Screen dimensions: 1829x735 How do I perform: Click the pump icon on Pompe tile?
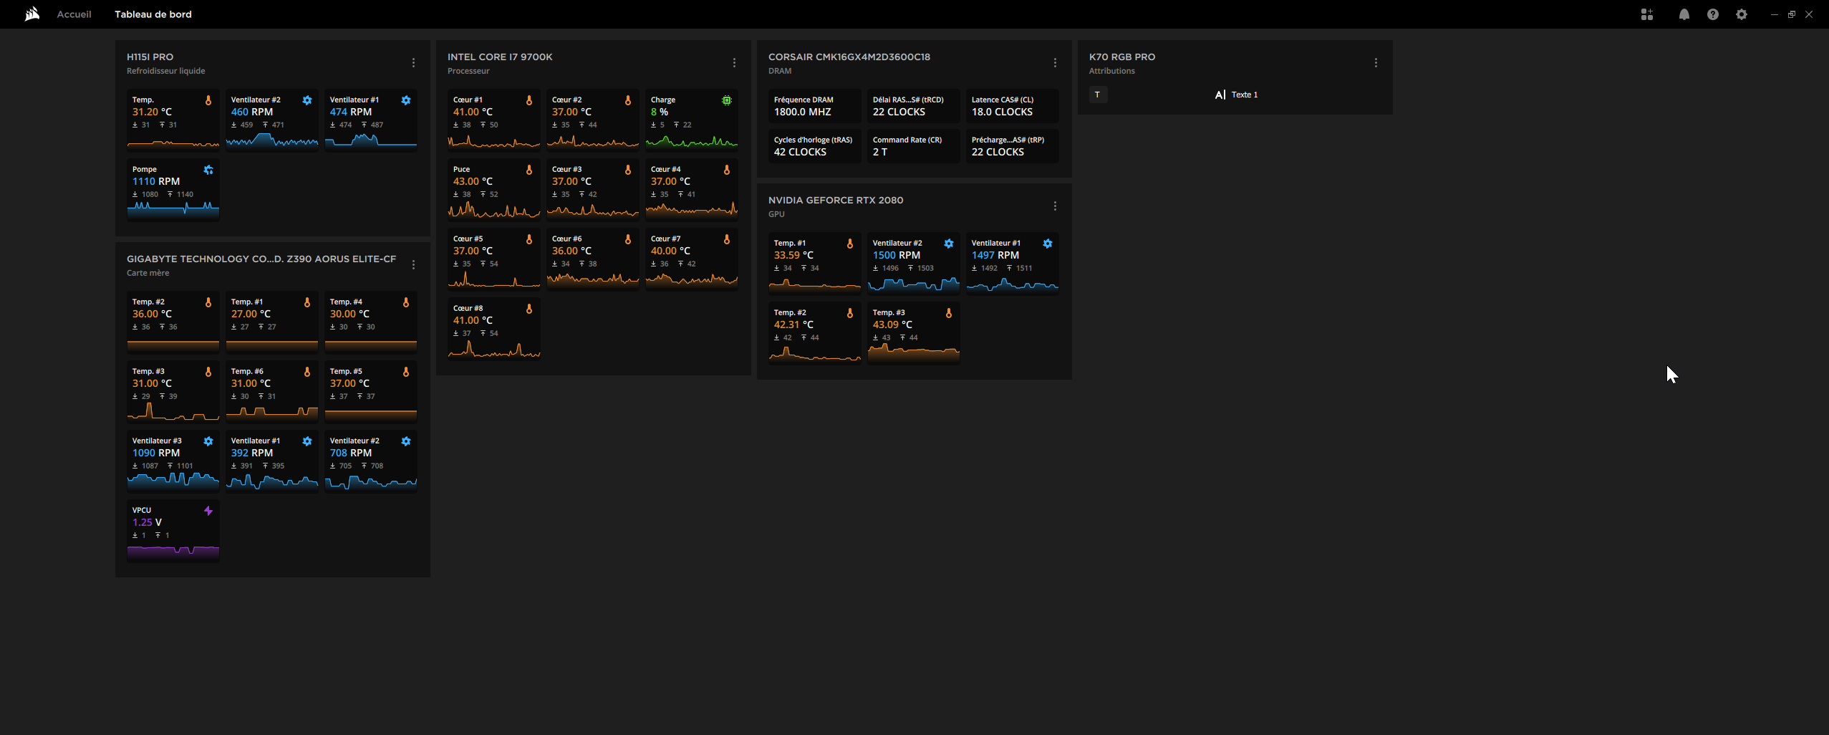tap(208, 170)
